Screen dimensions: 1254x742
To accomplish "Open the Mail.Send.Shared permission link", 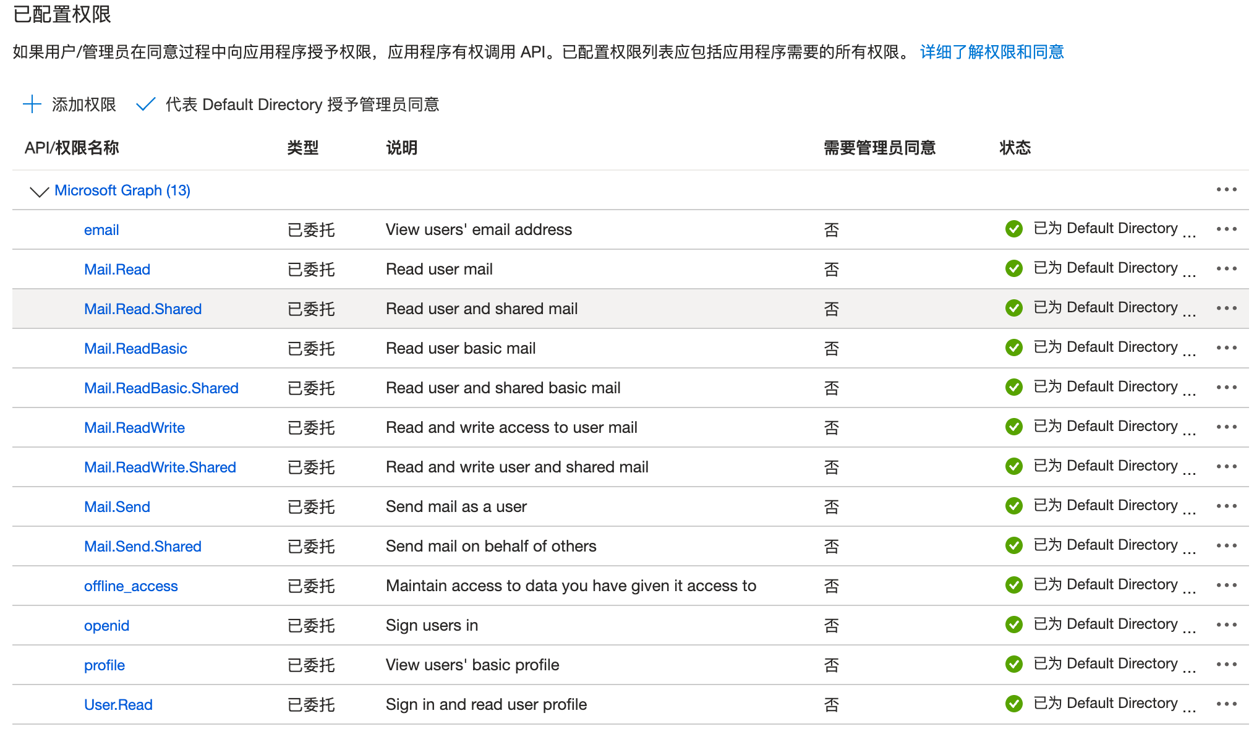I will [x=143, y=547].
